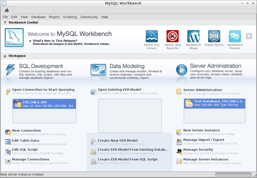Click the Create New EER Model icon
Viewport: 257px width, 178px height.
94,142
